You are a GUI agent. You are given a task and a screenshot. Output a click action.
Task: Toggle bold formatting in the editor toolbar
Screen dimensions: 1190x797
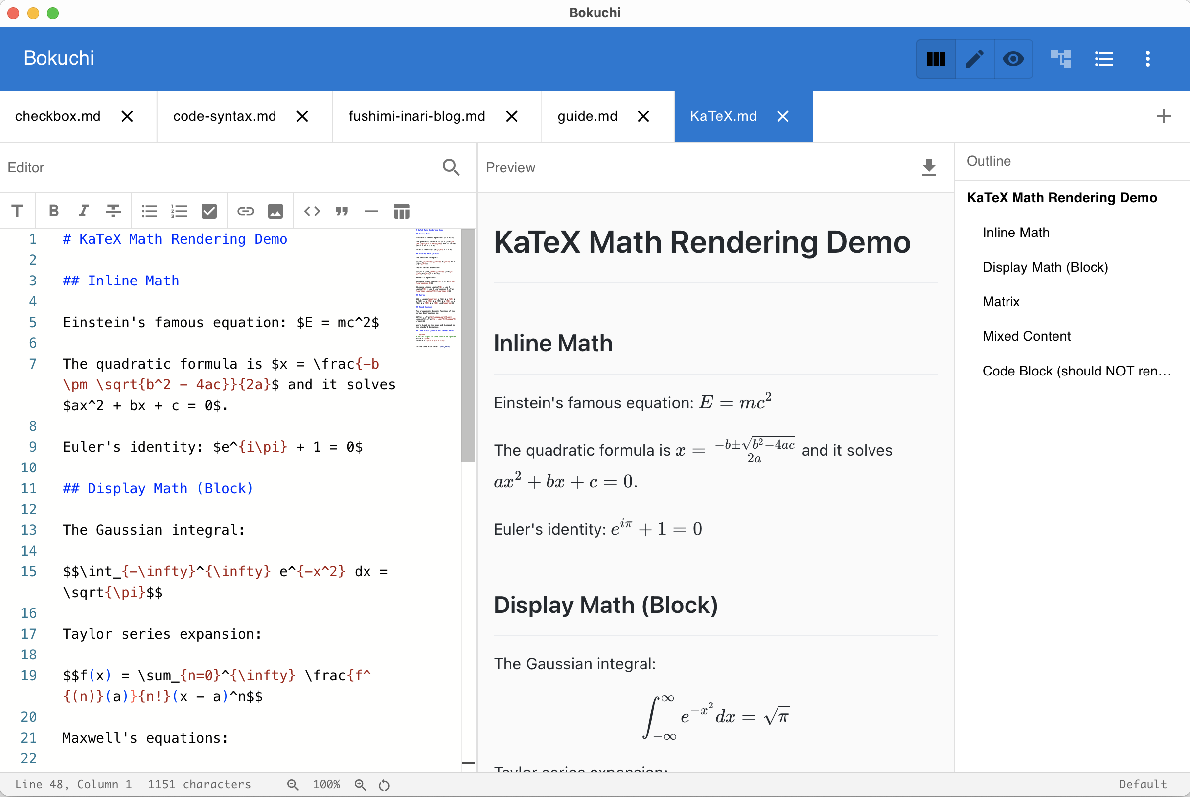coord(53,211)
